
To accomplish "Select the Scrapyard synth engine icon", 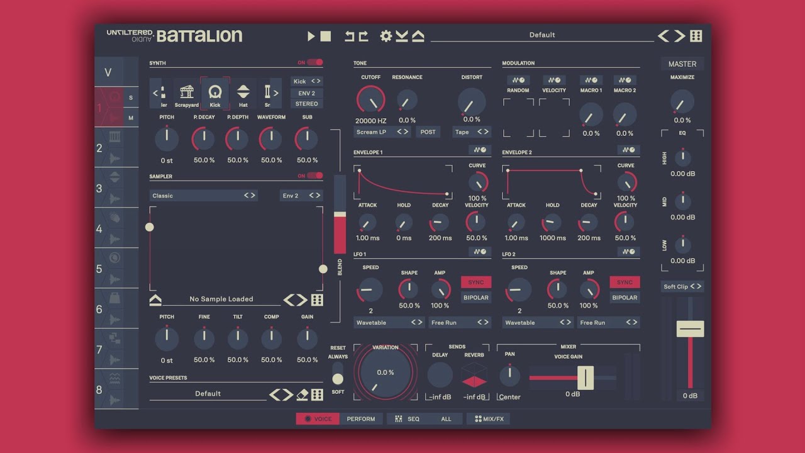I will (187, 94).
